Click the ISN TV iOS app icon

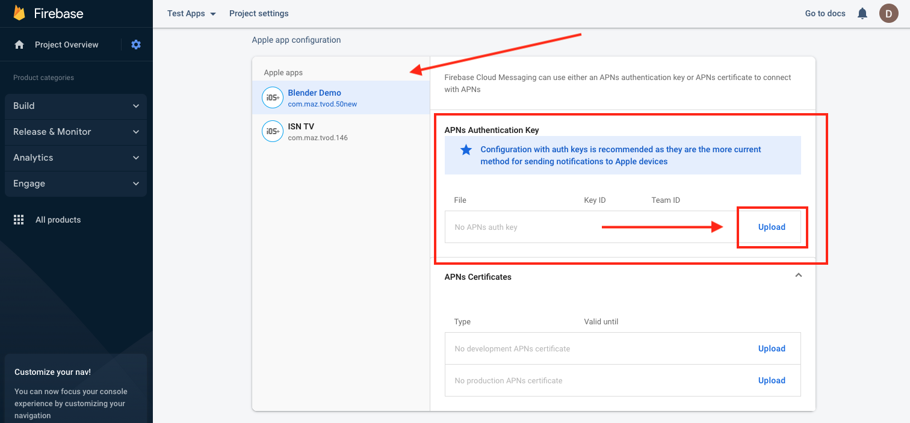[273, 131]
